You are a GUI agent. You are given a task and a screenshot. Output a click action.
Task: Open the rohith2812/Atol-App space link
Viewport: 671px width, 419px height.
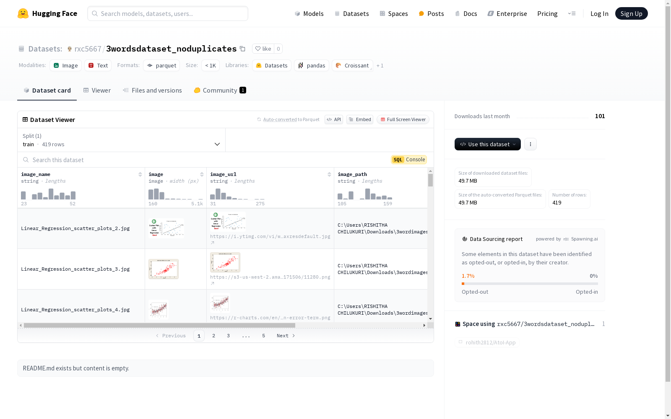pyautogui.click(x=487, y=342)
